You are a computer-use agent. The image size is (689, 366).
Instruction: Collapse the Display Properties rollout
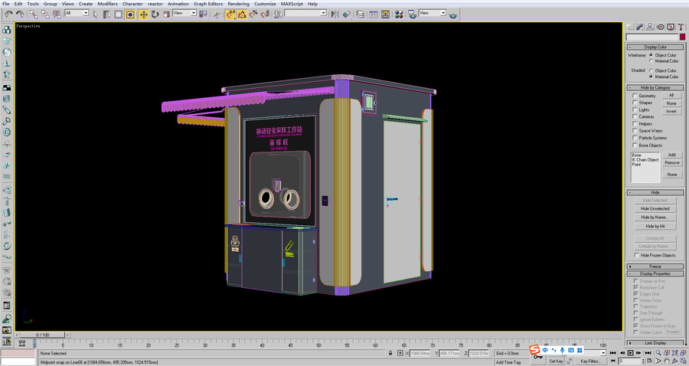click(655, 273)
